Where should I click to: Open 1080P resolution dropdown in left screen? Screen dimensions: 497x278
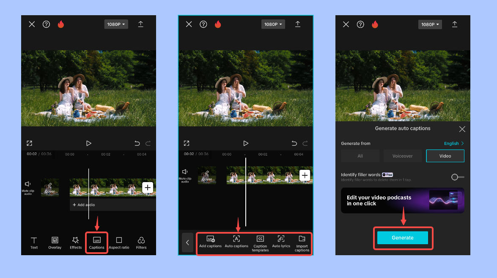pos(116,25)
